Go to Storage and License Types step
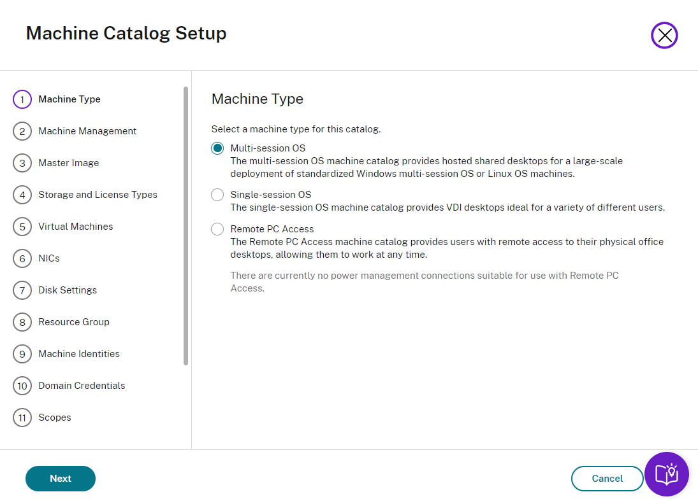Screen dimensions: 698x499 (x=98, y=195)
